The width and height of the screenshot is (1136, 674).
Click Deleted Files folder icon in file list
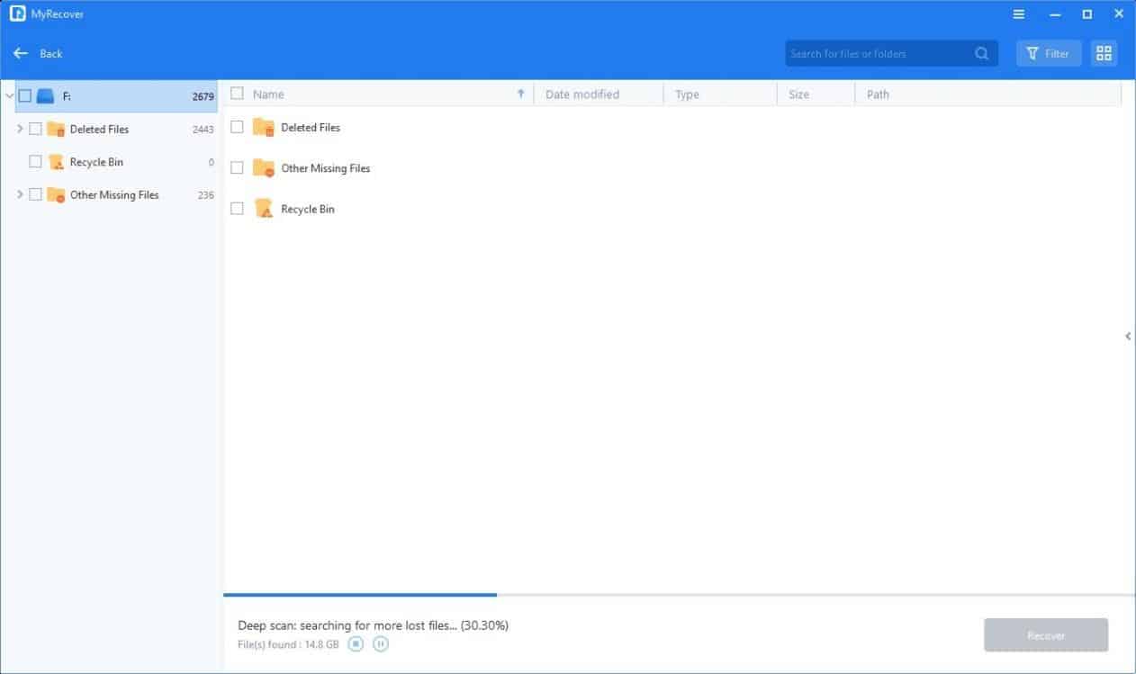(263, 127)
